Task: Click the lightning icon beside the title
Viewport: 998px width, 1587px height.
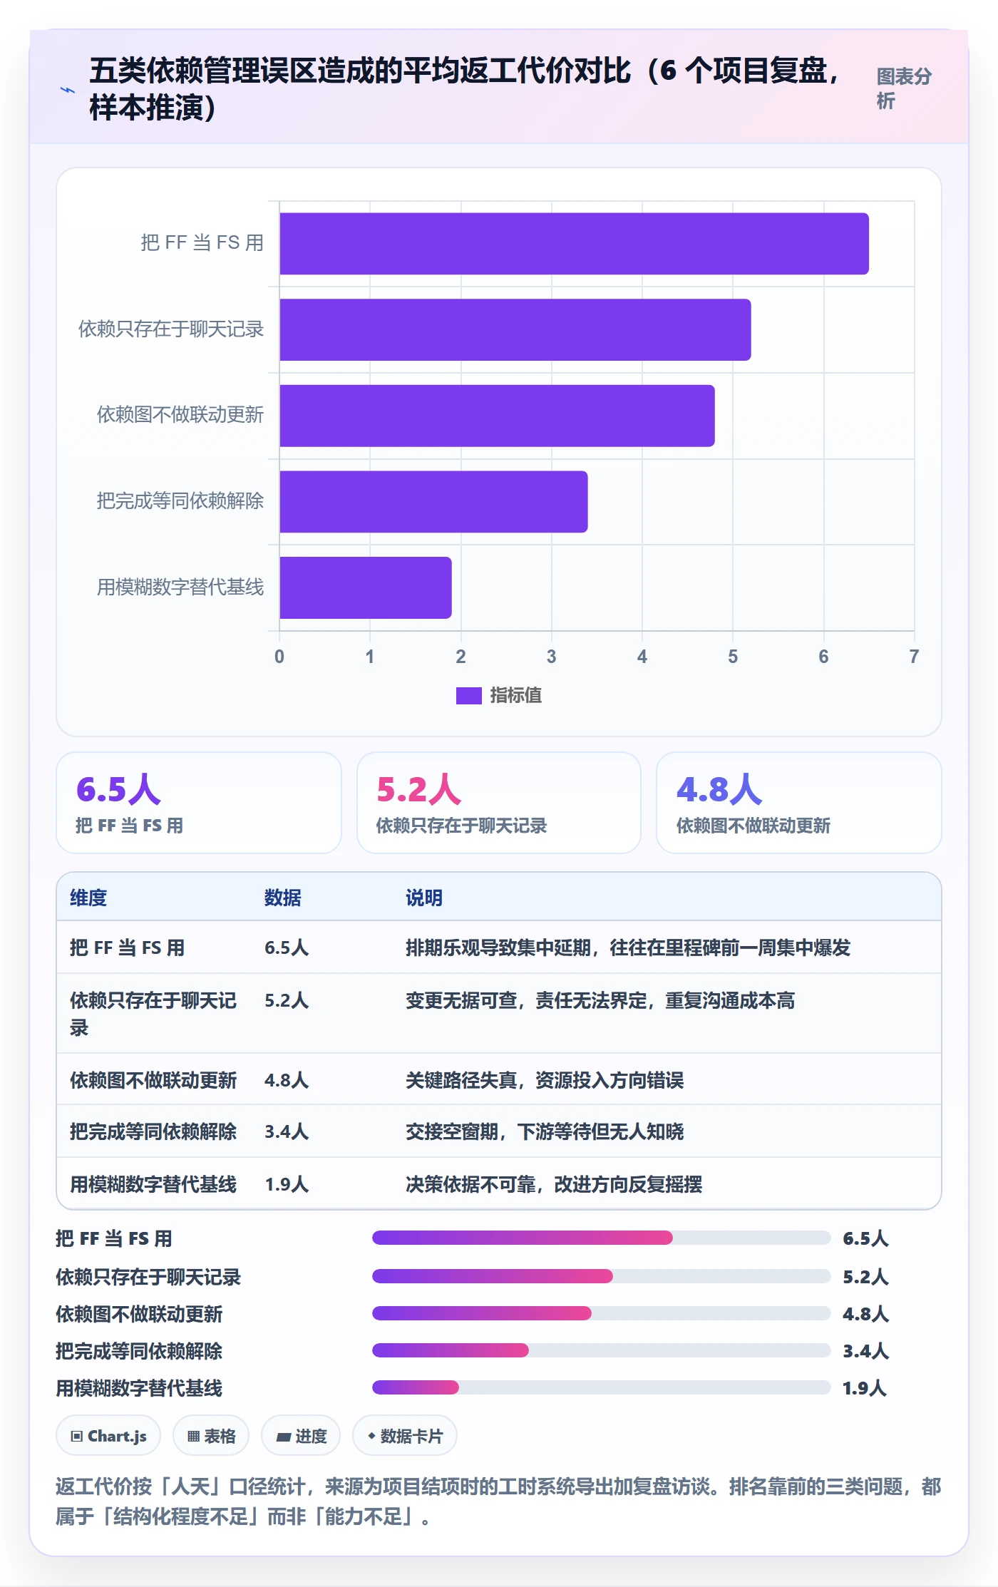Action: tap(68, 90)
